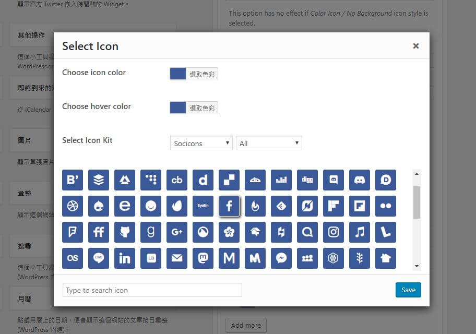476x334 pixels.
Task: Click 'Add more' in the background page
Action: pyautogui.click(x=246, y=326)
